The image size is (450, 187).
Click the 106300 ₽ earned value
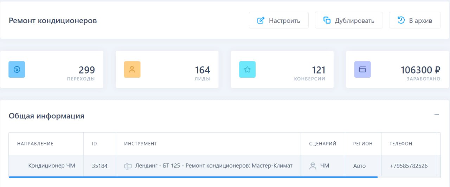(x=420, y=70)
